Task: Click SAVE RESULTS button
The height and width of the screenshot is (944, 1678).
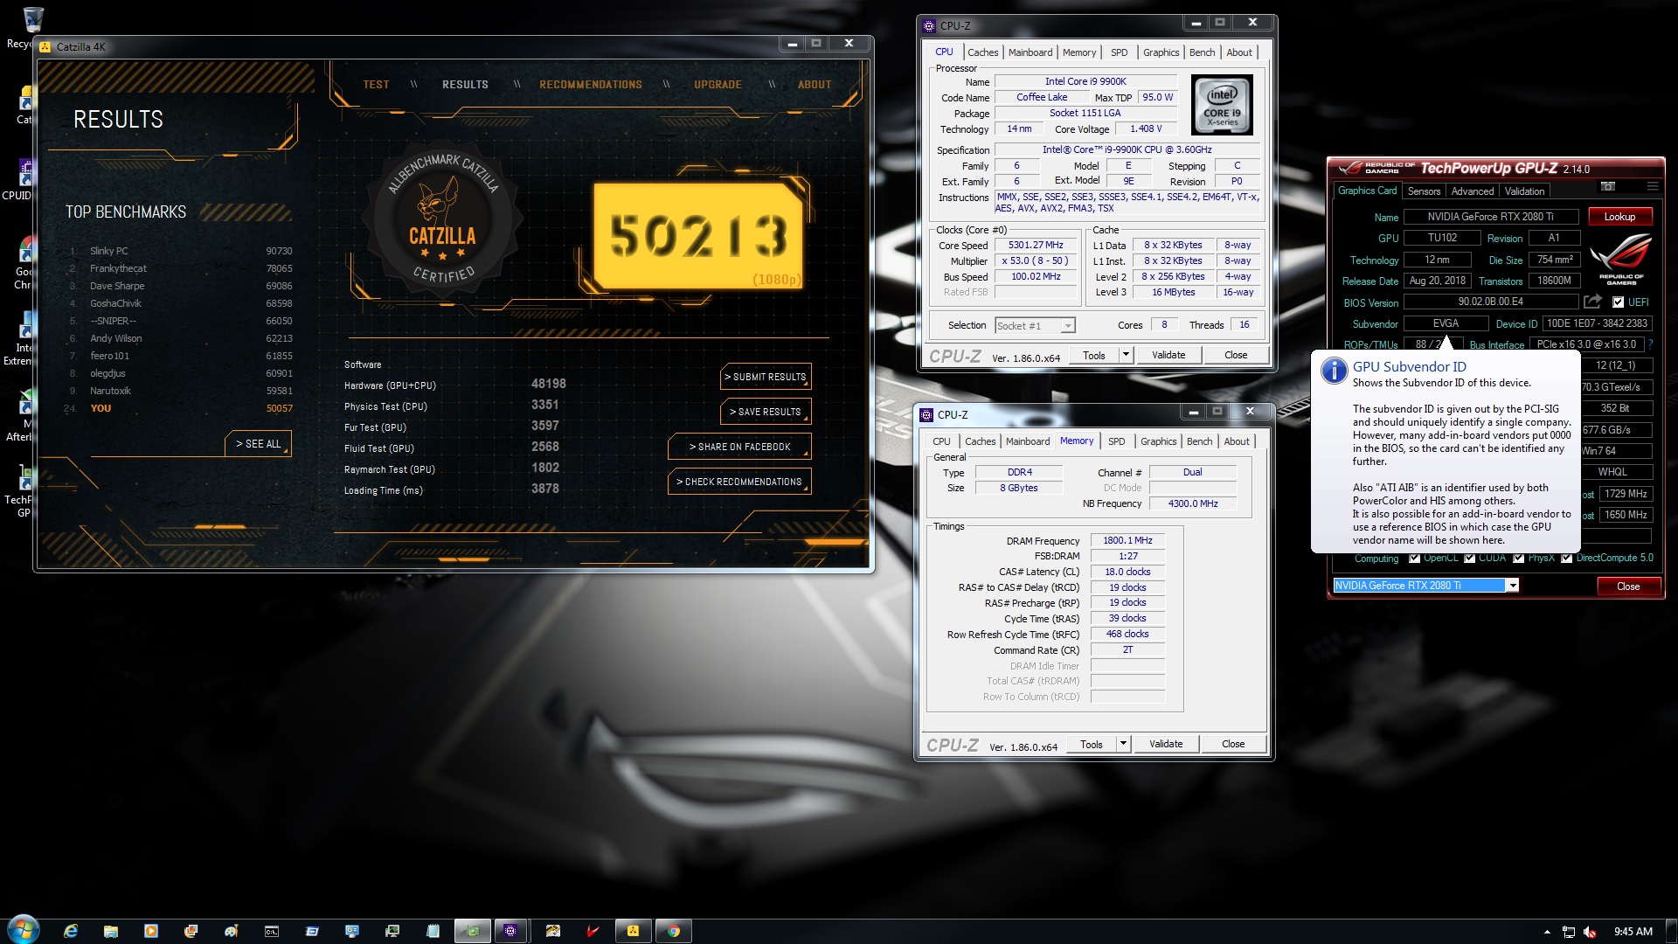Action: point(766,412)
